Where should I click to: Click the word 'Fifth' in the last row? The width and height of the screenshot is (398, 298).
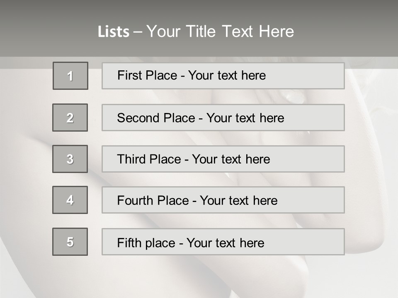[x=130, y=242]
